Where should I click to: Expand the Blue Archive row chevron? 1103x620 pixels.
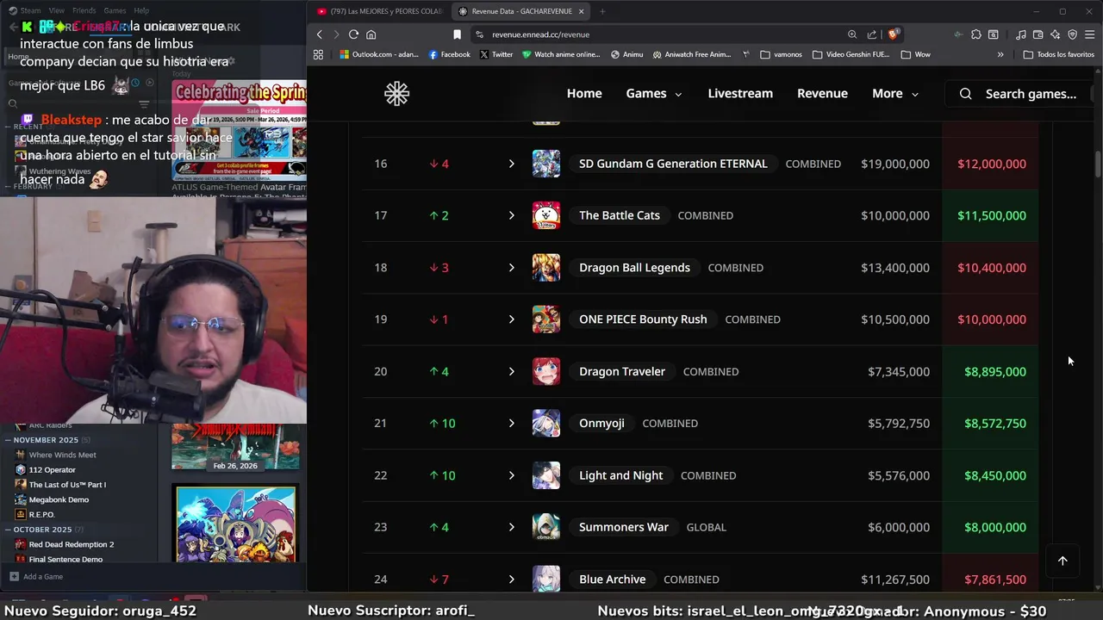pos(511,579)
